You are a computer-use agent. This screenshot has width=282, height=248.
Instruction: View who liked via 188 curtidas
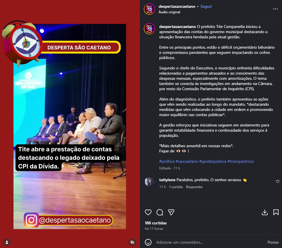pyautogui.click(x=156, y=223)
